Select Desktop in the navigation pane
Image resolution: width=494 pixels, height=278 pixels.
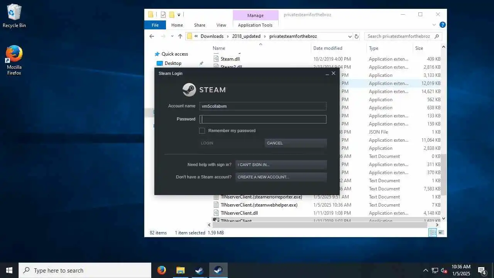coord(173,63)
